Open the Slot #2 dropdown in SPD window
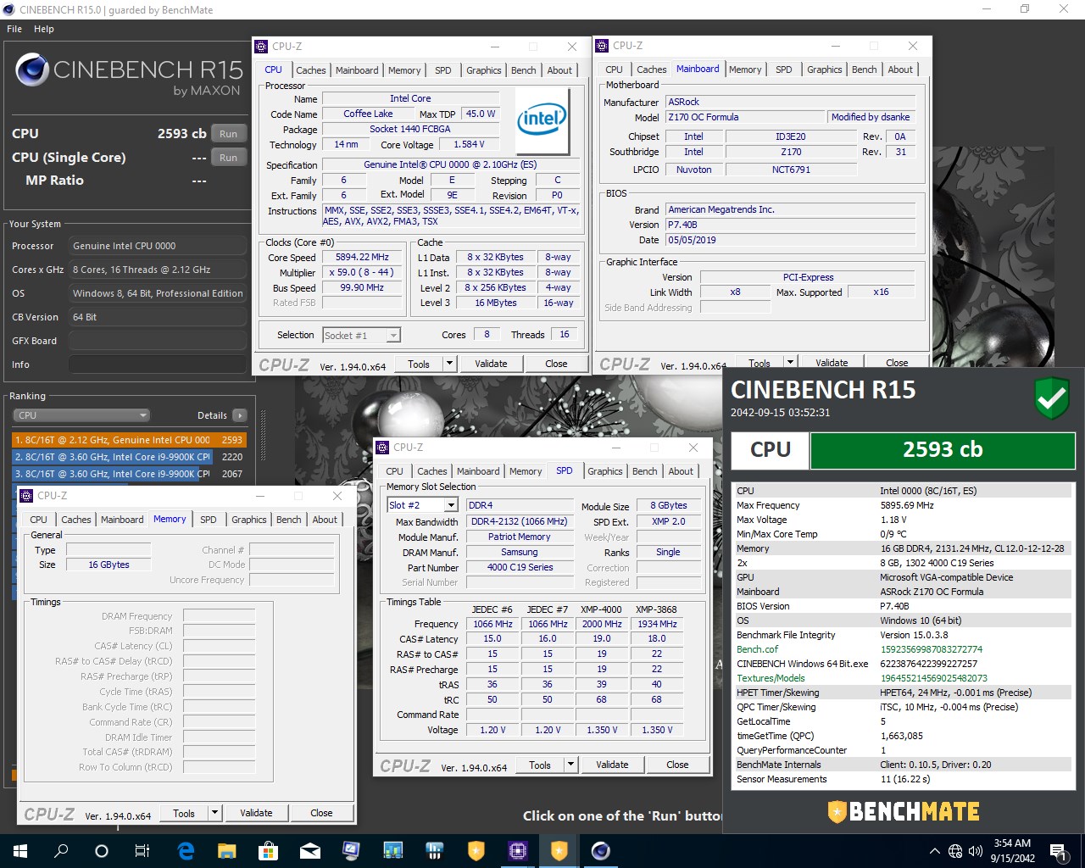The width and height of the screenshot is (1085, 868). click(x=422, y=505)
